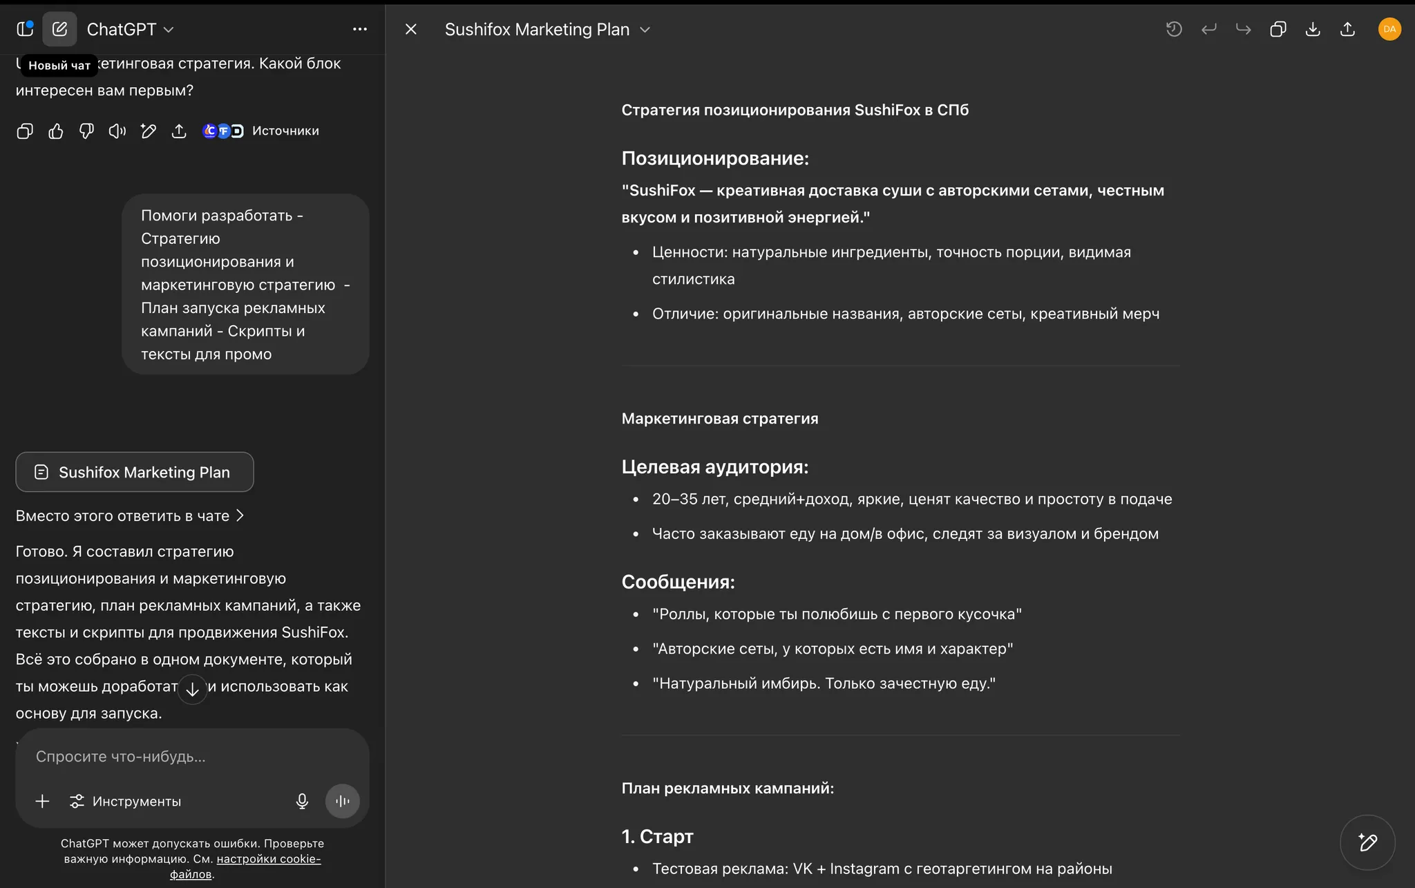Select the Сообщения: heading in the canvas
Image resolution: width=1415 pixels, height=888 pixels.
tap(678, 582)
